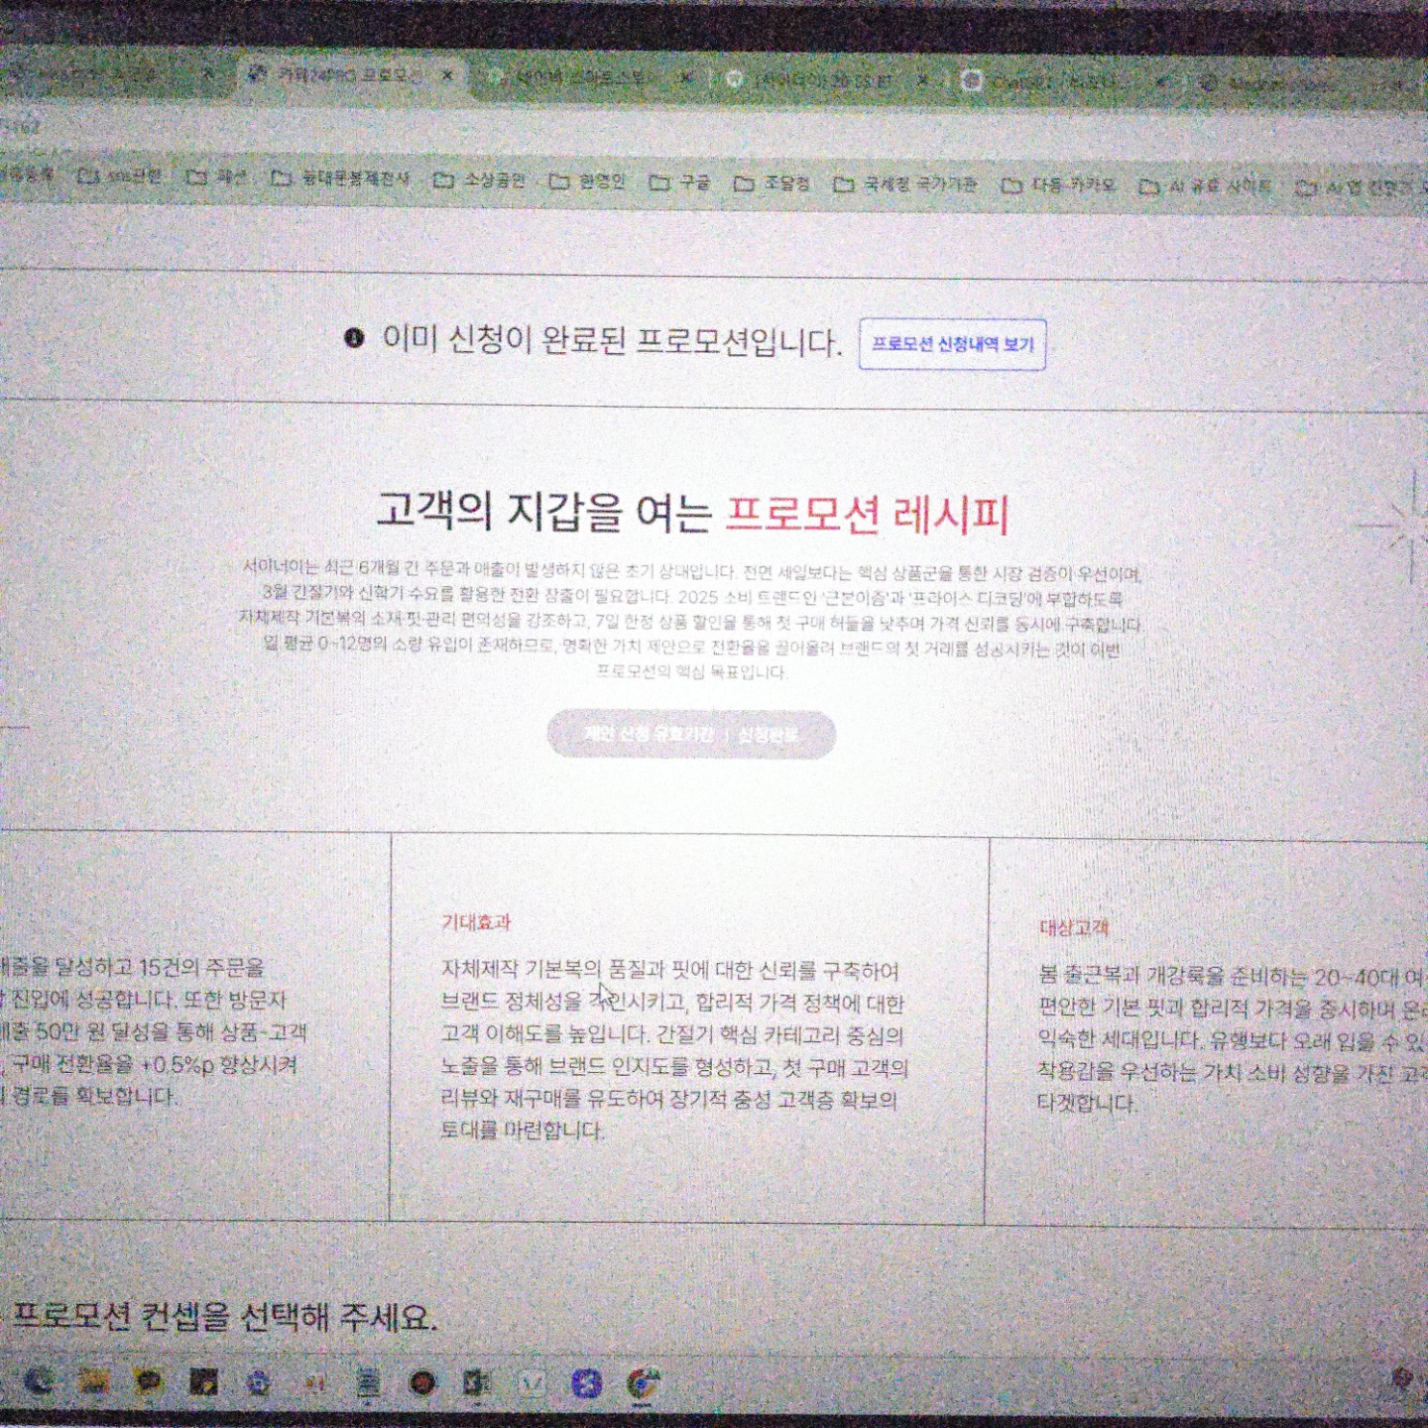The image size is (1428, 1428).
Task: Open the 구글 bookmark folder
Action: (x=680, y=182)
